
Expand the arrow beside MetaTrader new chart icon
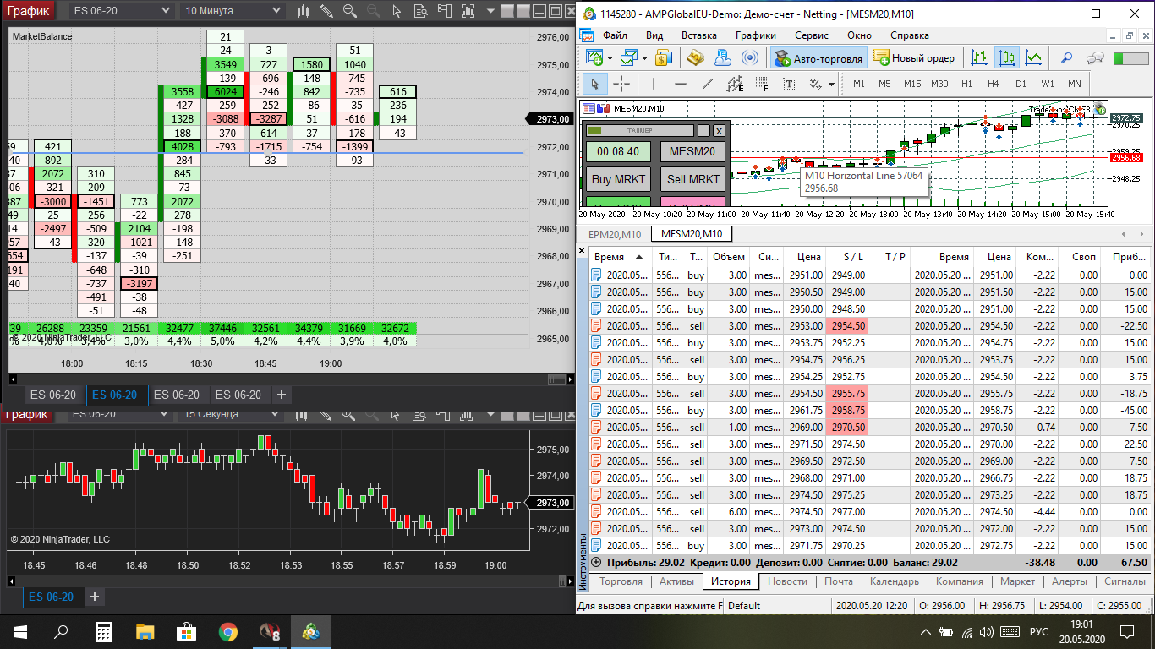(609, 58)
